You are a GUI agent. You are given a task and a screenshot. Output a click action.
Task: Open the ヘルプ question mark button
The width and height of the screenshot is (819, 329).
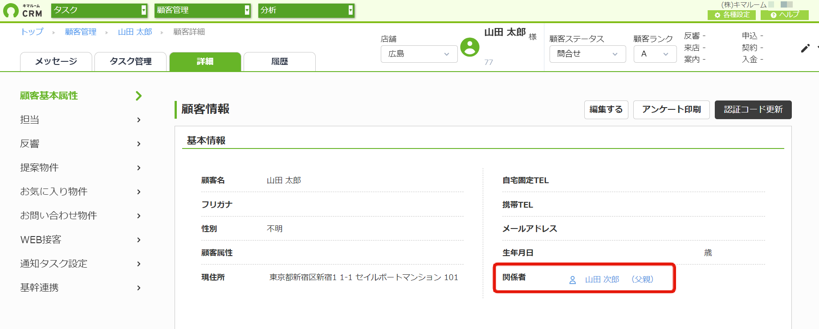coord(785,15)
